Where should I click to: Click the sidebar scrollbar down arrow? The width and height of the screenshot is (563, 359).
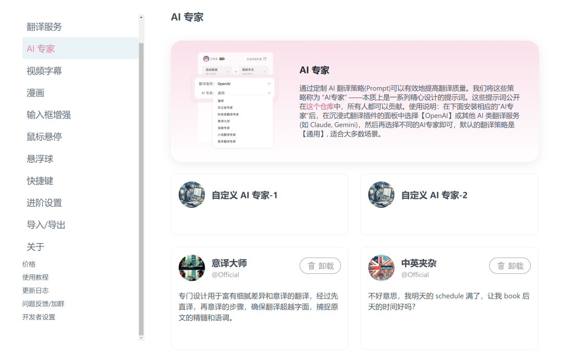141,338
